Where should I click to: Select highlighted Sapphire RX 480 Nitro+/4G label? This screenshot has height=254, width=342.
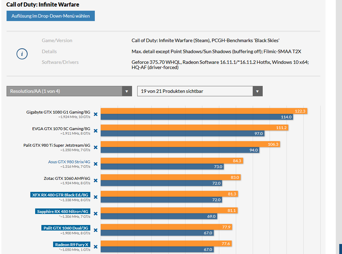point(63,212)
